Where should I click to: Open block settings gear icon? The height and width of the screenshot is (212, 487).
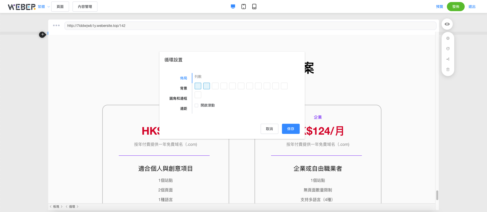448,38
